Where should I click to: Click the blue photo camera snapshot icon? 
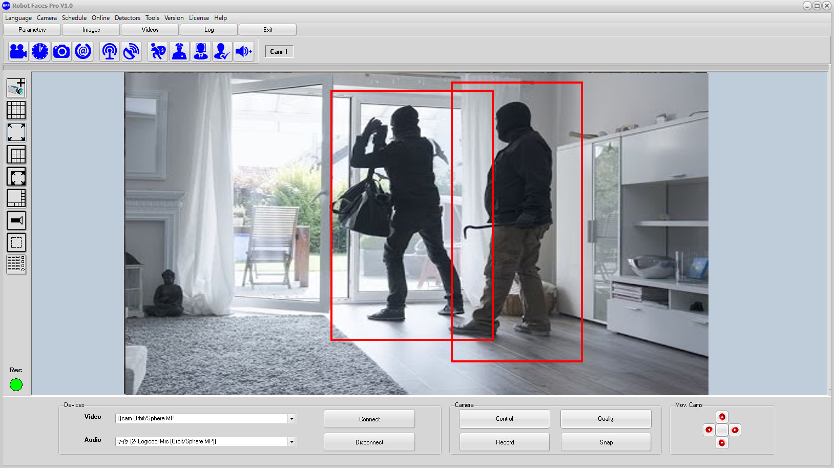(x=61, y=51)
